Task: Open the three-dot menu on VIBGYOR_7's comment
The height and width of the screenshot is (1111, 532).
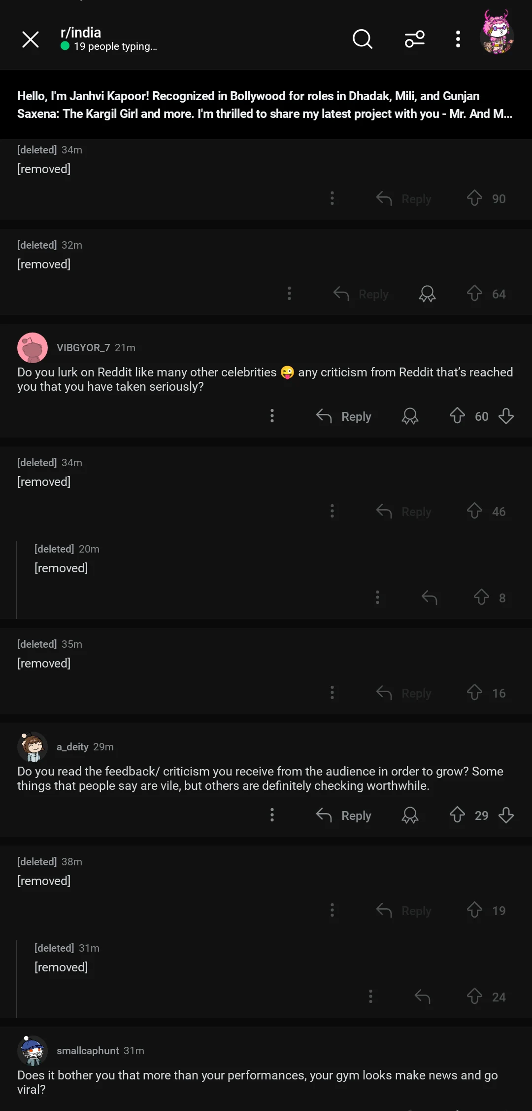Action: (272, 416)
